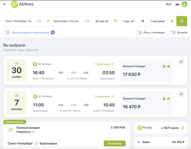Click the сб 7 декабря date tile
Screen dimensions: 191x149
[17, 103]
